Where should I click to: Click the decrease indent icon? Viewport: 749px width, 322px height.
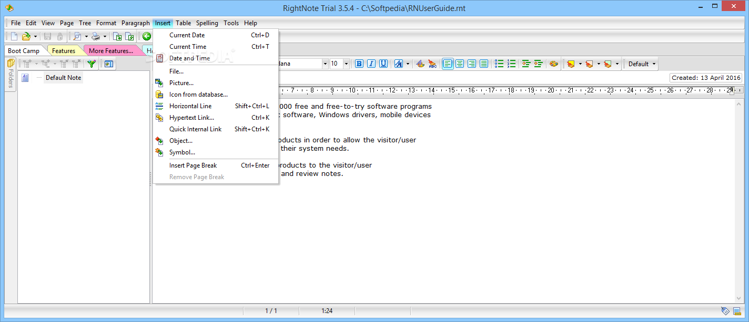[x=526, y=64]
